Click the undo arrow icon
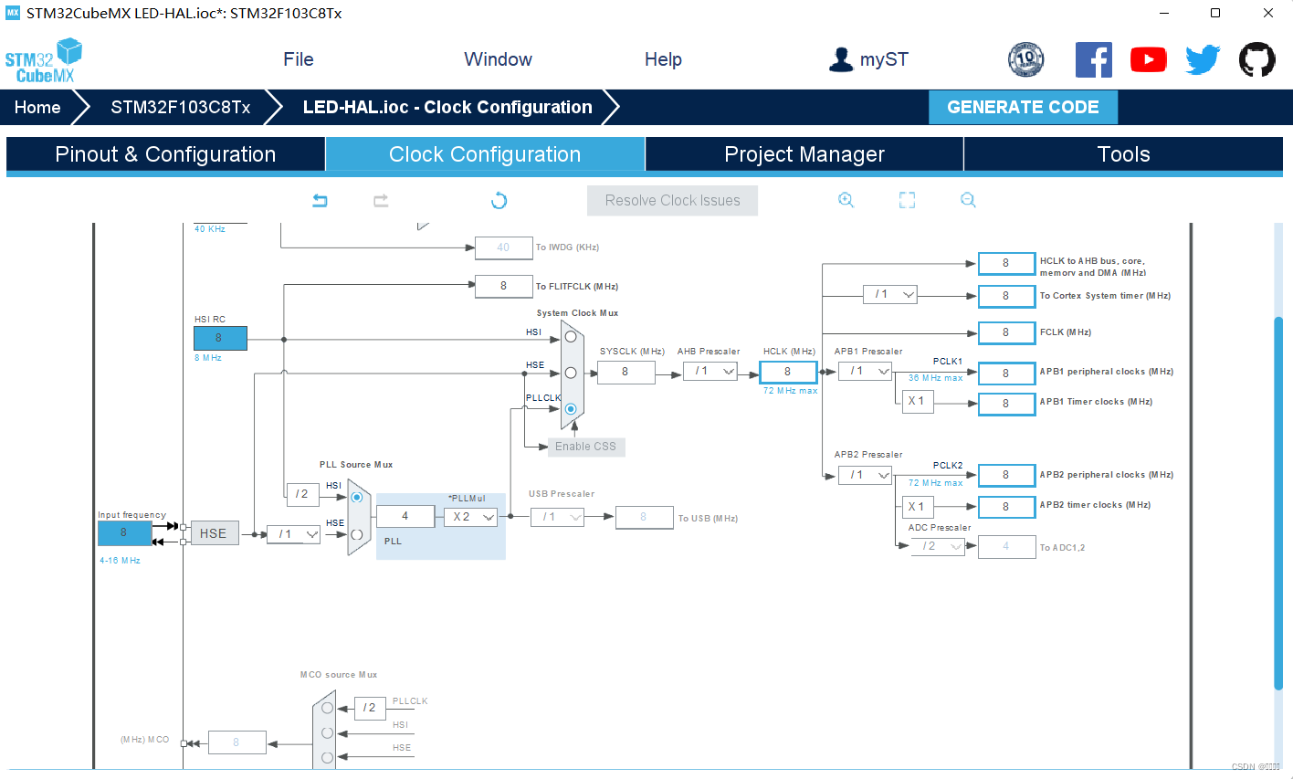1293x779 pixels. [x=320, y=200]
